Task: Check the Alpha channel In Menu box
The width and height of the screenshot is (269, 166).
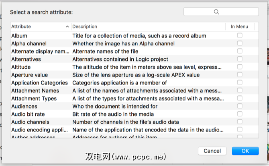Action: click(240, 43)
